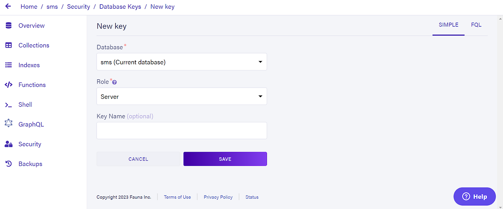This screenshot has height=209, width=503.
Task: Click the Indexes list icon
Action: 8,65
